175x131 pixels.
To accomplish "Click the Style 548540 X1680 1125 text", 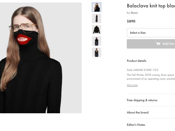I will click(143, 70).
